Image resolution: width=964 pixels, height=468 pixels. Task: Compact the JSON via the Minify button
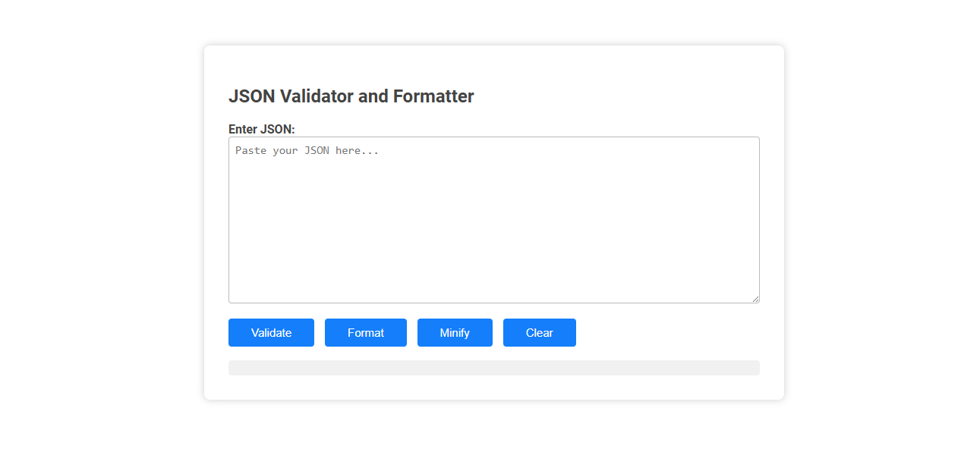click(455, 332)
